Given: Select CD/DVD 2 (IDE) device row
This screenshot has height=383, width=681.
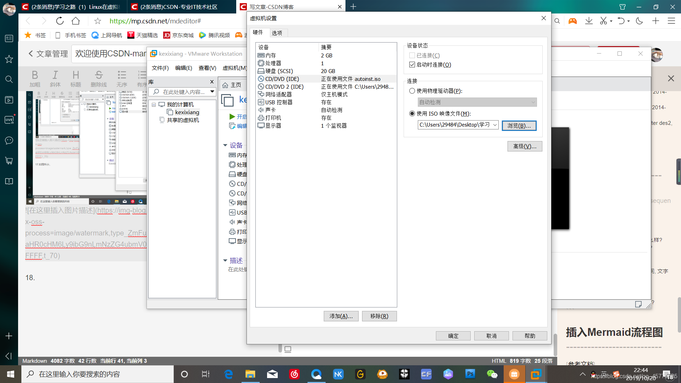Looking at the screenshot, I should (x=326, y=87).
